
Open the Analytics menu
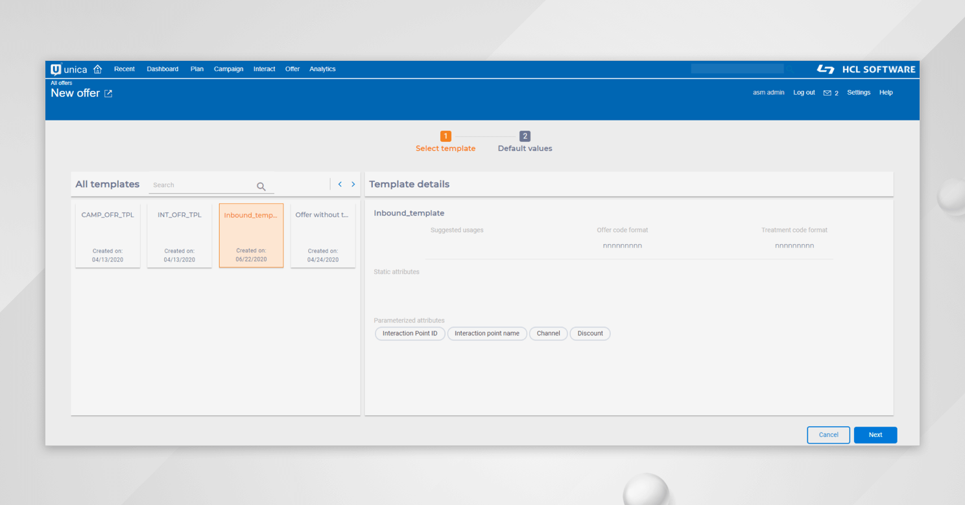(x=322, y=69)
